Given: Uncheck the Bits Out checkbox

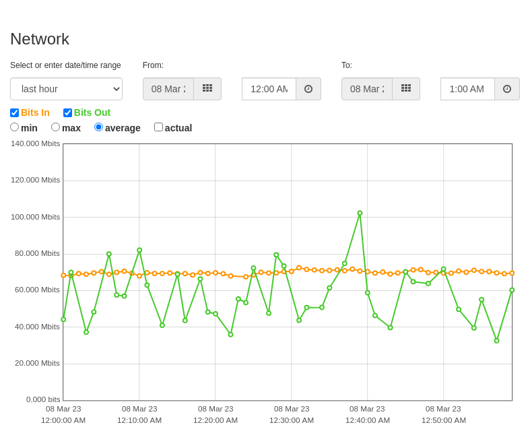Looking at the screenshot, I should click(67, 112).
